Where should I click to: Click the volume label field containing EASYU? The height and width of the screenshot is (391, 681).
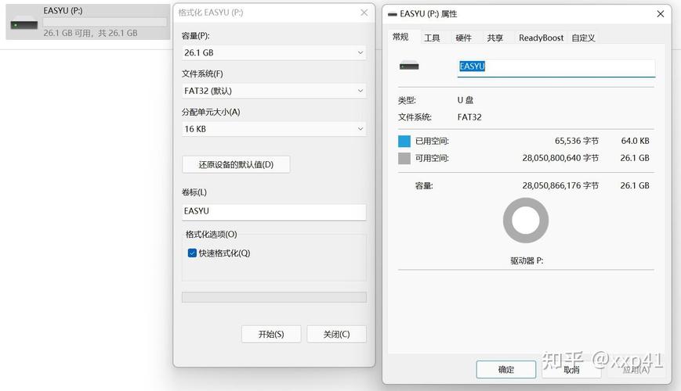pyautogui.click(x=274, y=212)
